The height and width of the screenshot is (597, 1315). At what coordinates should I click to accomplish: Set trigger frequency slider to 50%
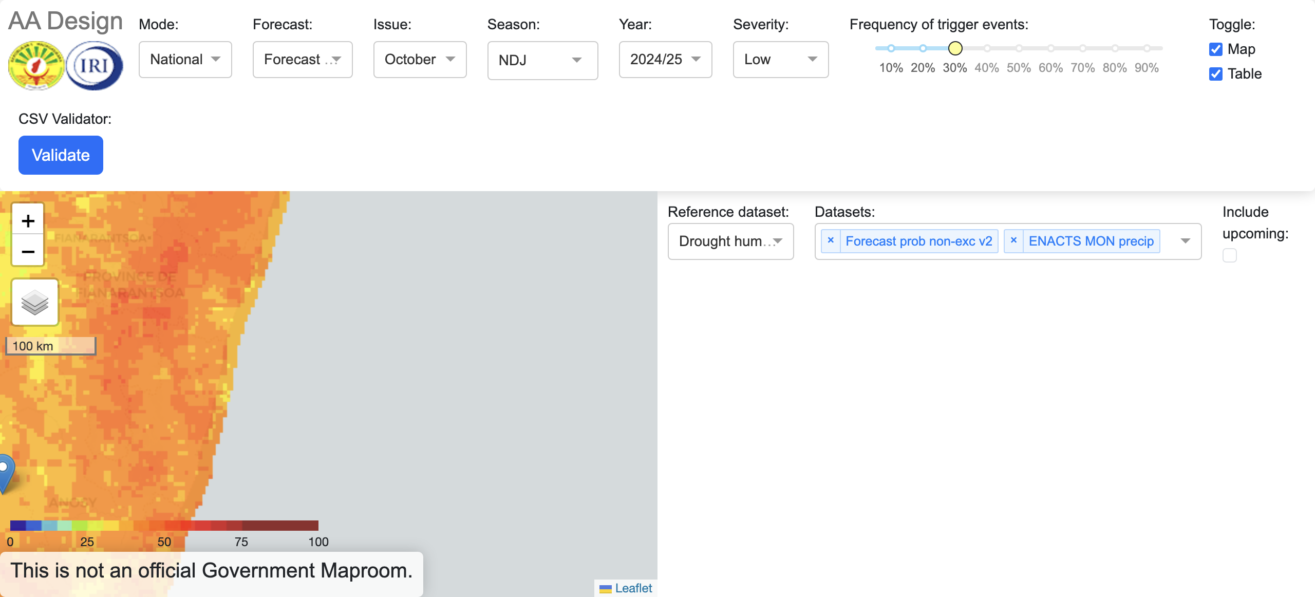click(x=1019, y=48)
